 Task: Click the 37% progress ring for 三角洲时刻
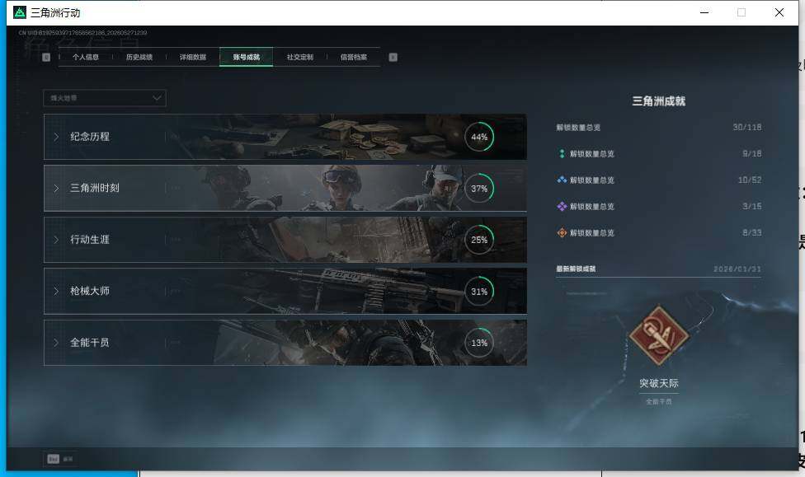tap(479, 188)
